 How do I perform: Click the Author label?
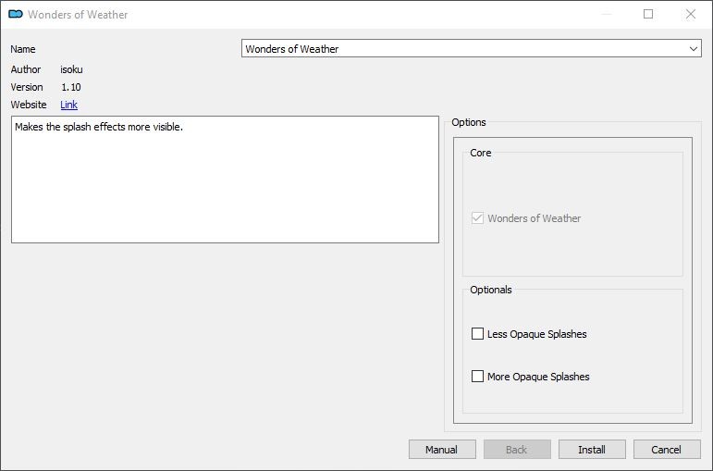pos(26,69)
